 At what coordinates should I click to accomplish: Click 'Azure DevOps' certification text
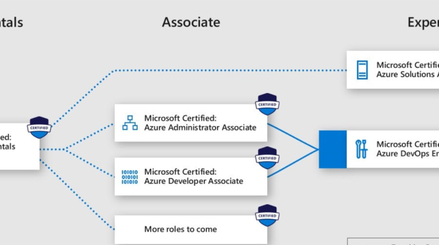pyautogui.click(x=408, y=149)
